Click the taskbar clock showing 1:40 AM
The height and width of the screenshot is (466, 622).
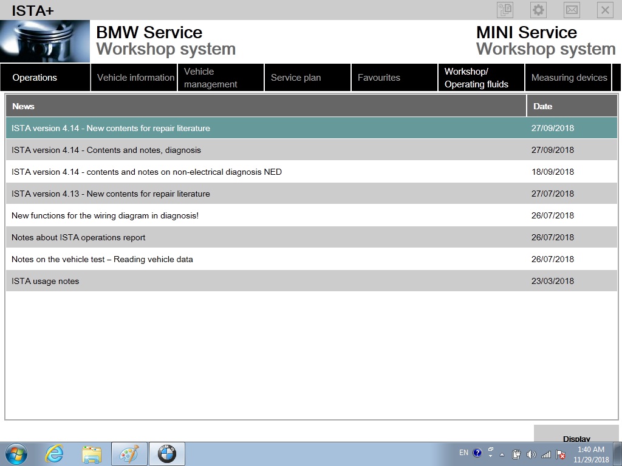590,454
